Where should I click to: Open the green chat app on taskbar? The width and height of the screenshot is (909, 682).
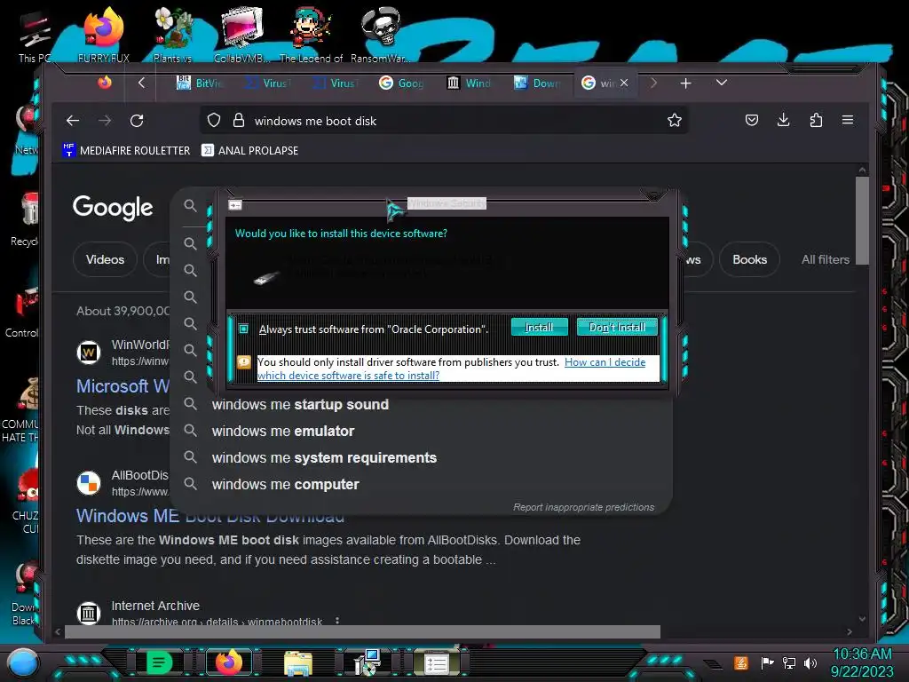160,662
